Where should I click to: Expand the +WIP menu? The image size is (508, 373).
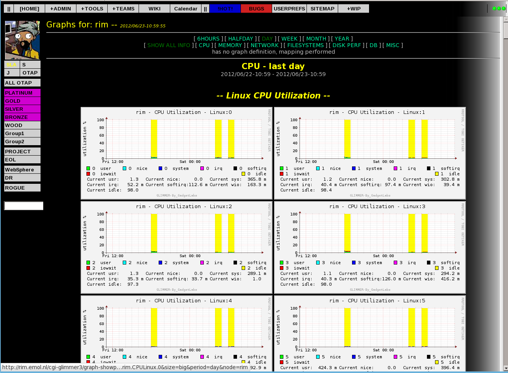point(354,8)
